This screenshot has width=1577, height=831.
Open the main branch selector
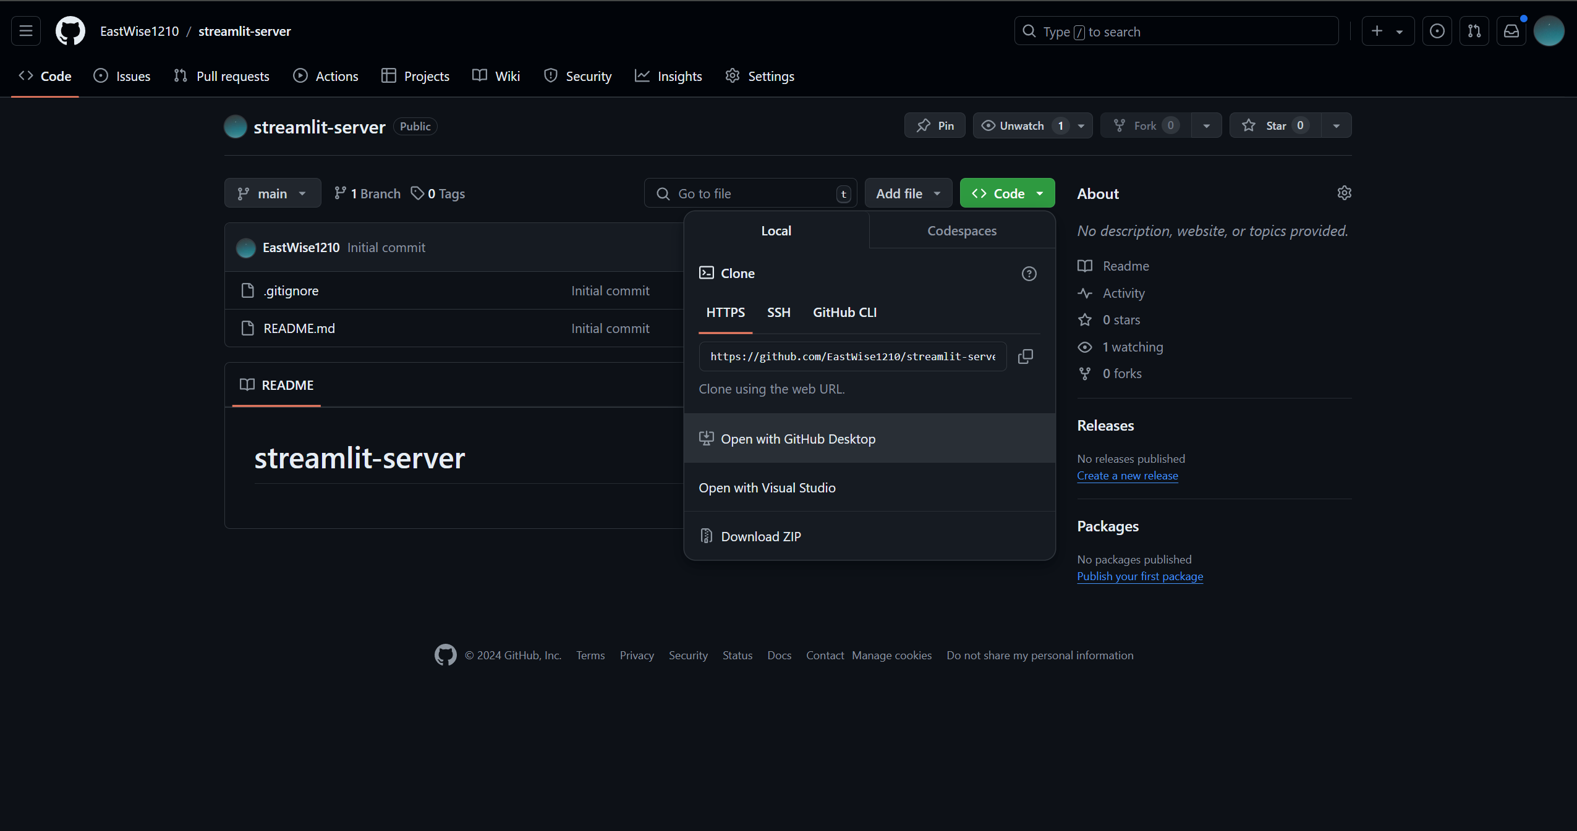point(273,193)
